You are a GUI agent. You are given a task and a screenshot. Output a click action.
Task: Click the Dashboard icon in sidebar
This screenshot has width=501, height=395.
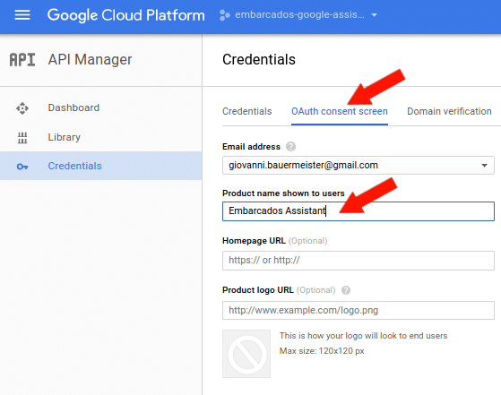[22, 108]
